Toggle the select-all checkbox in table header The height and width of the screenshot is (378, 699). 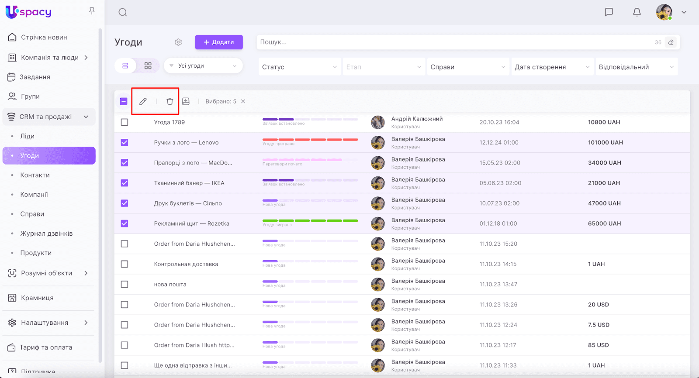(x=124, y=101)
